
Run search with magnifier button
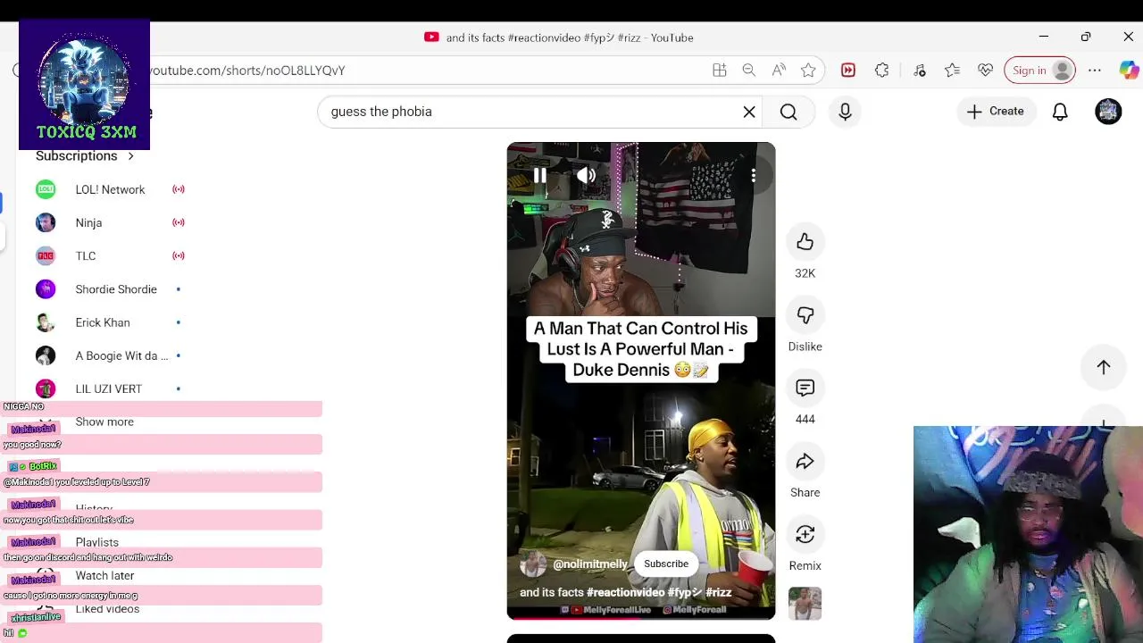(788, 112)
